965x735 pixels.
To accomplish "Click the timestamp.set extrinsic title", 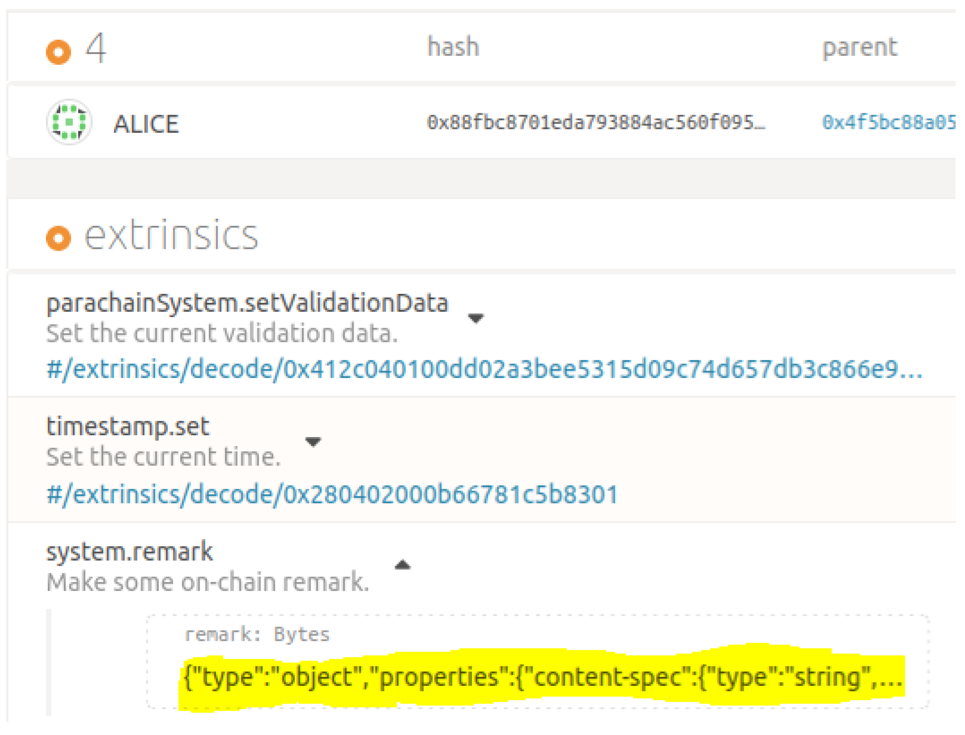I will click(128, 426).
